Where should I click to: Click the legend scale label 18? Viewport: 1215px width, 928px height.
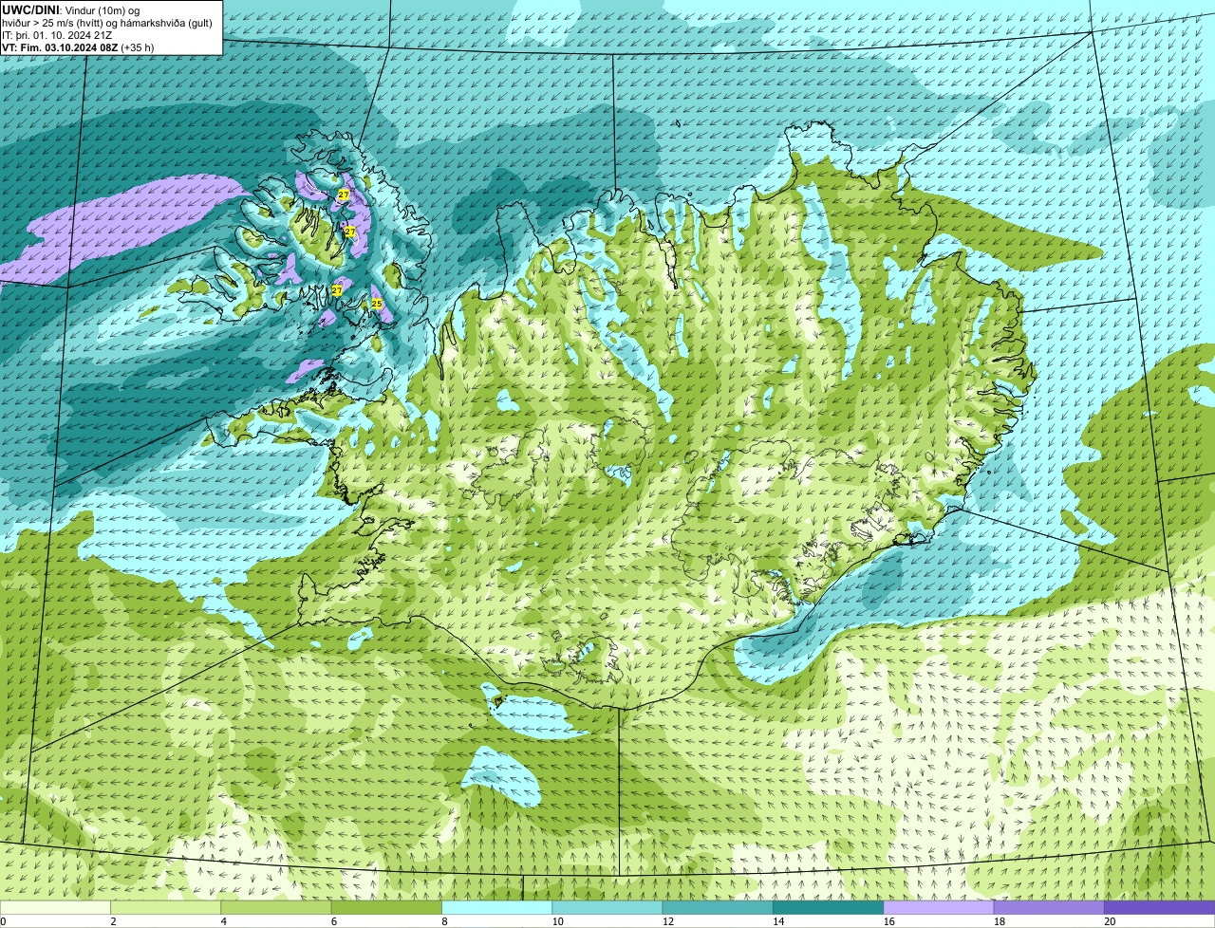(1000, 921)
